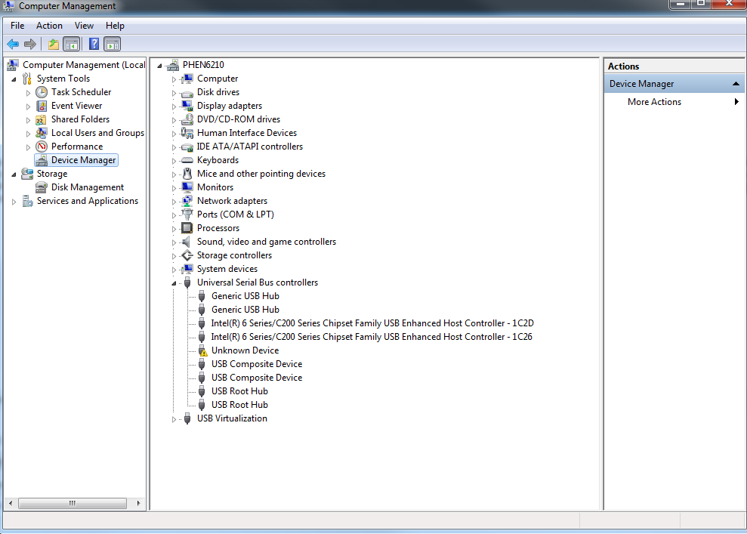Expand IDE ATA/ATAPI controllers category
The width and height of the screenshot is (747, 534).
tap(174, 147)
